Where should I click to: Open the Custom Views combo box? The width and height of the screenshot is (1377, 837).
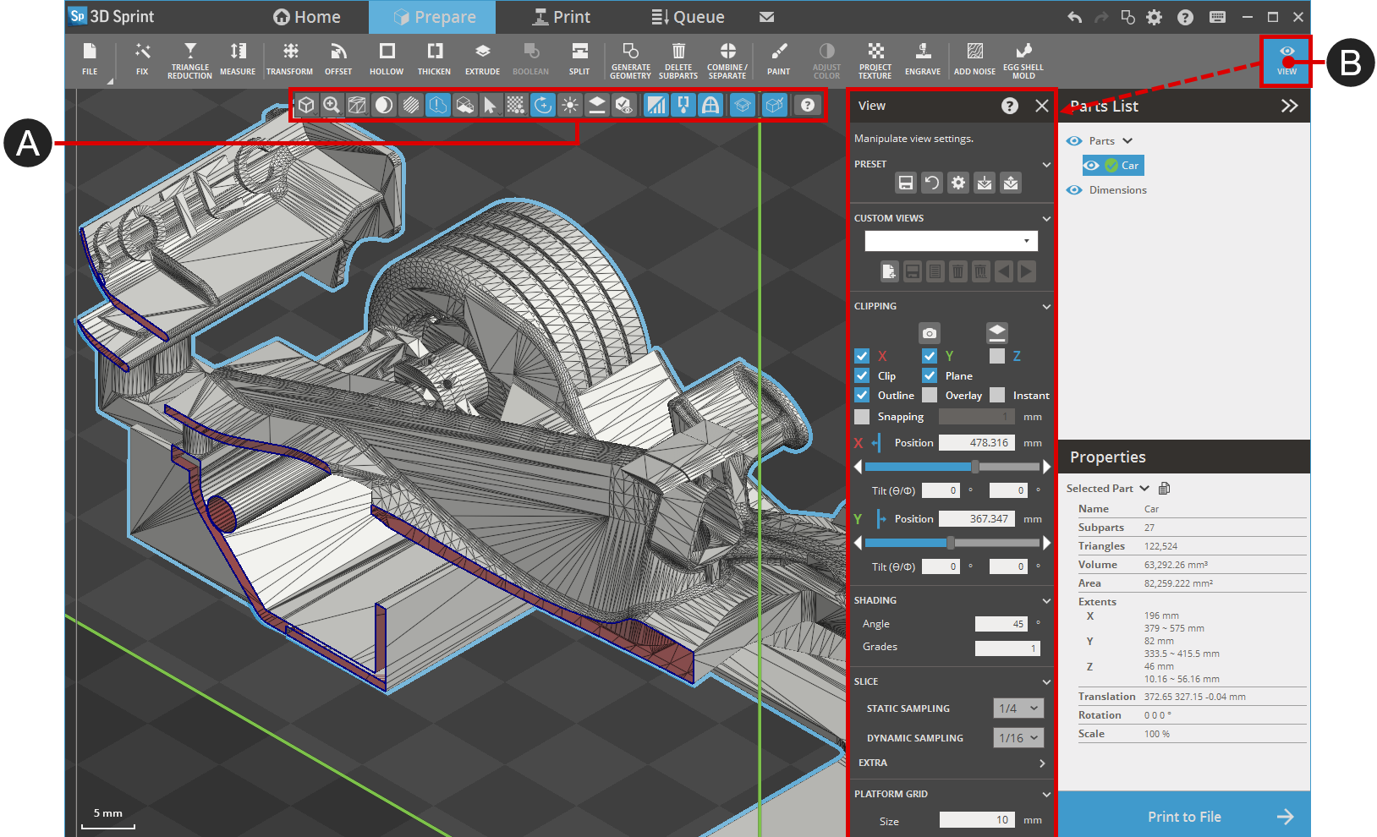click(951, 241)
